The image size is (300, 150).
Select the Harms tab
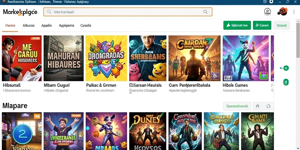[x=10, y=25]
